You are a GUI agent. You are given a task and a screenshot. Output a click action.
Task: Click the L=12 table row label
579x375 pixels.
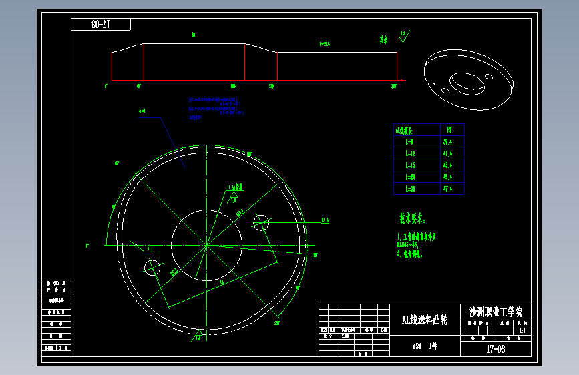[x=410, y=153]
